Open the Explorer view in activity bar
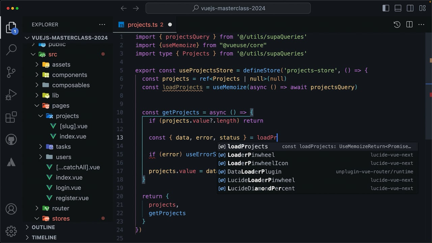The width and height of the screenshot is (432, 243). [11, 28]
